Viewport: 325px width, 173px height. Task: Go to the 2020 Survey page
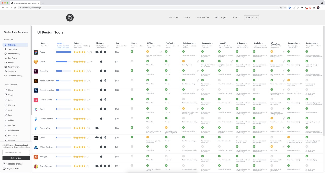point(202,17)
